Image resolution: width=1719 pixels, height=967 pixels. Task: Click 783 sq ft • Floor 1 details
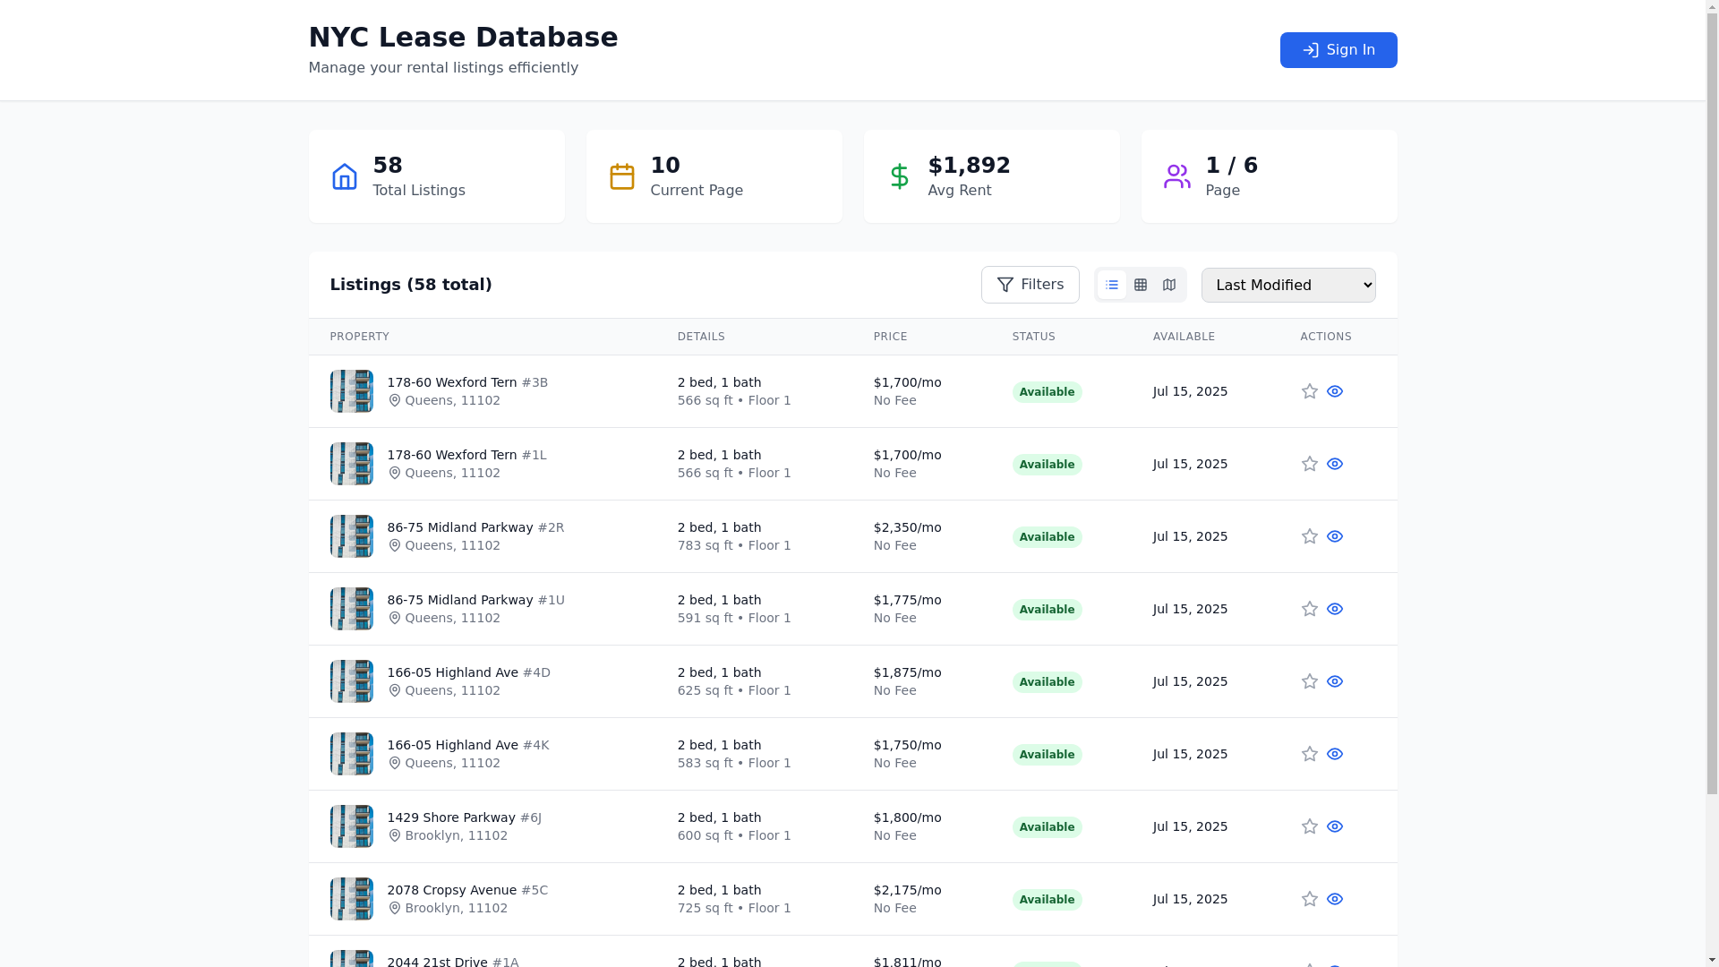tap(734, 545)
